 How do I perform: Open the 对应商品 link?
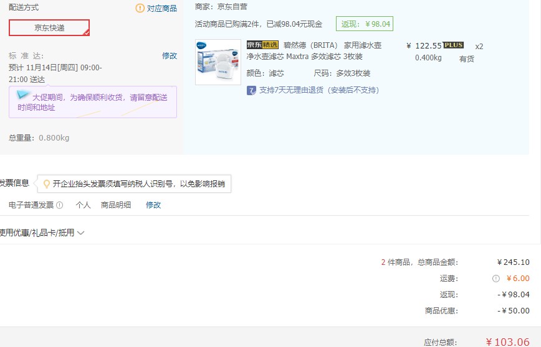[162, 8]
